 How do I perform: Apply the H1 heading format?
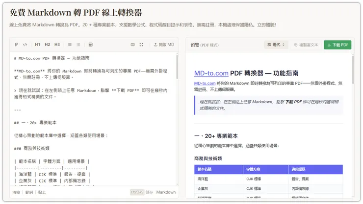coord(37,45)
